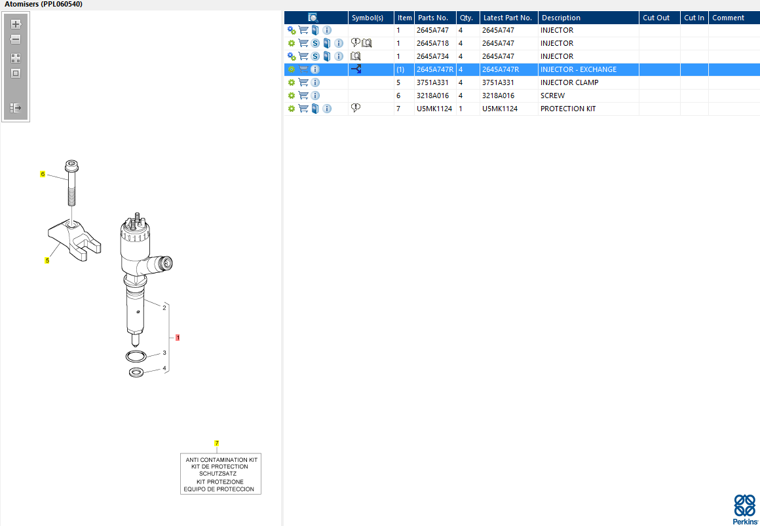
Task: Show info for part 2645A747
Action: (x=327, y=31)
